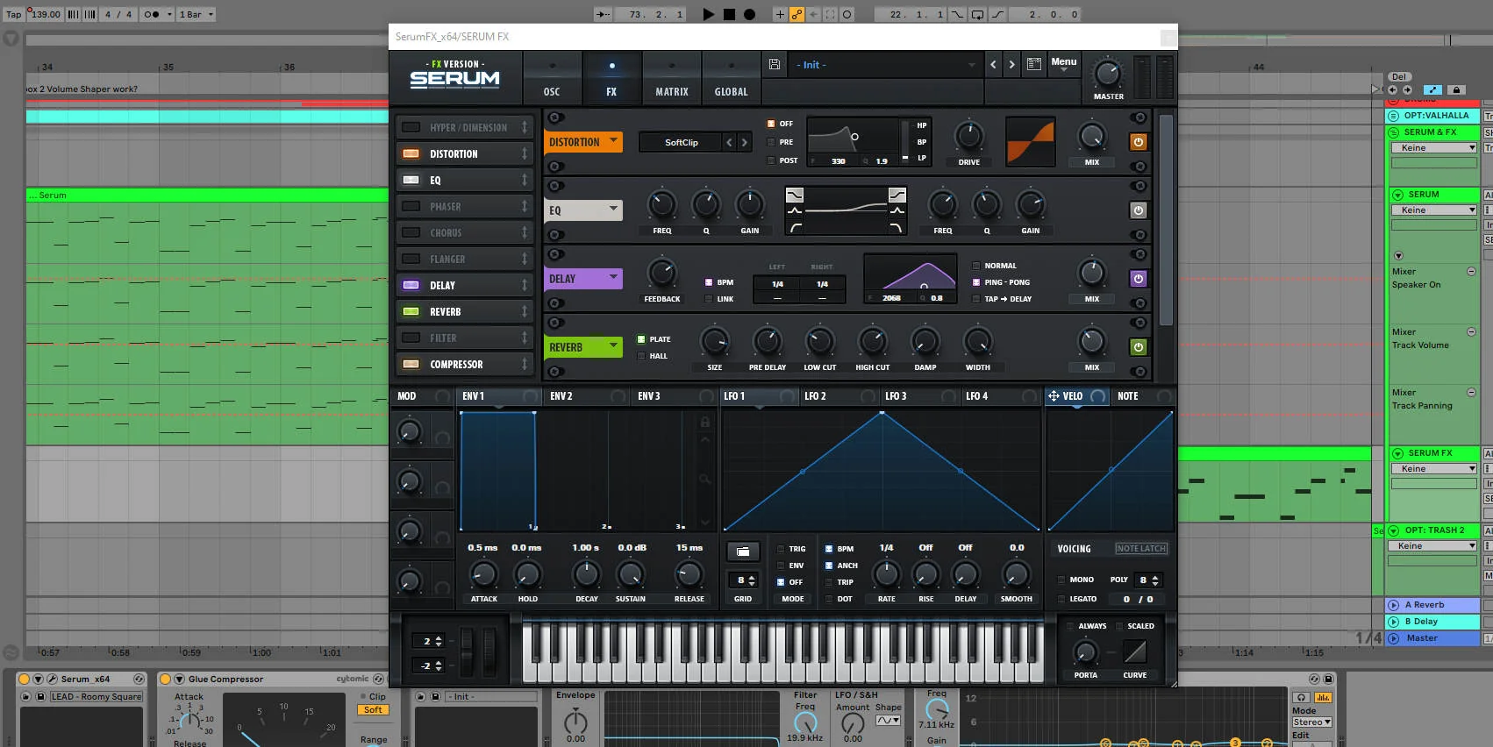Screen dimensions: 1493x747
Task: Select EQ left peak shape icon
Action: 795,210
